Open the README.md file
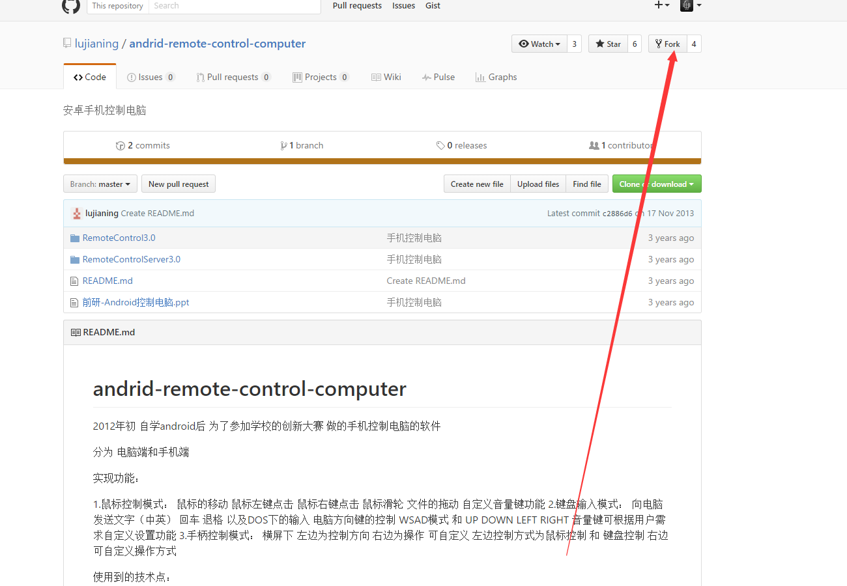The image size is (847, 586). (x=108, y=281)
